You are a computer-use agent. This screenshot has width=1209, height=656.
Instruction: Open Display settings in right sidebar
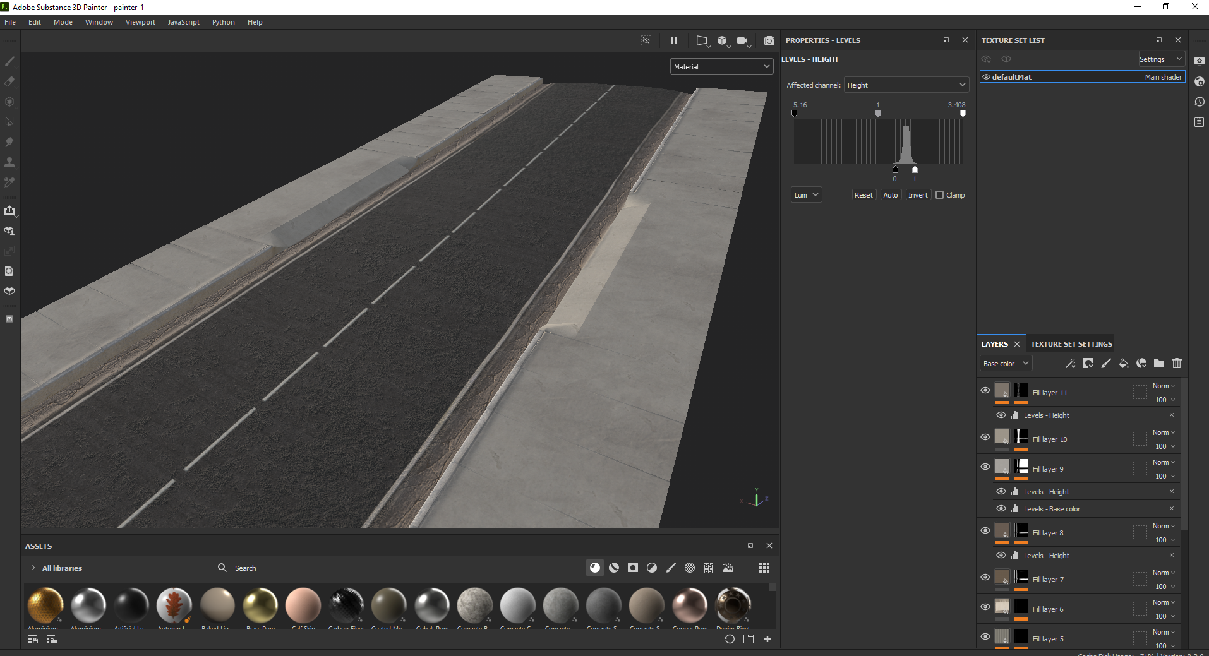coord(1200,61)
